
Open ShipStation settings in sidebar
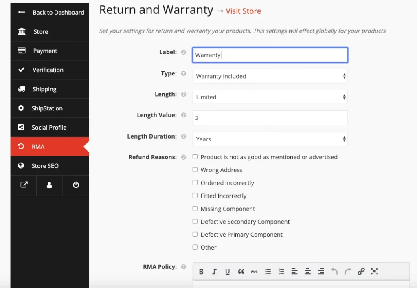(x=50, y=108)
